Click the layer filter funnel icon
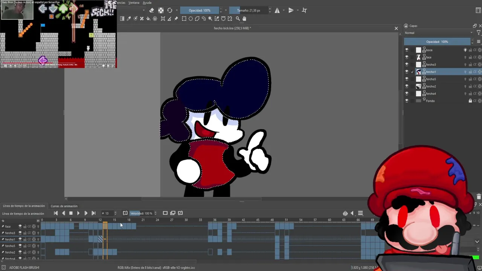Screen dimensions: 482x271 (479, 33)
